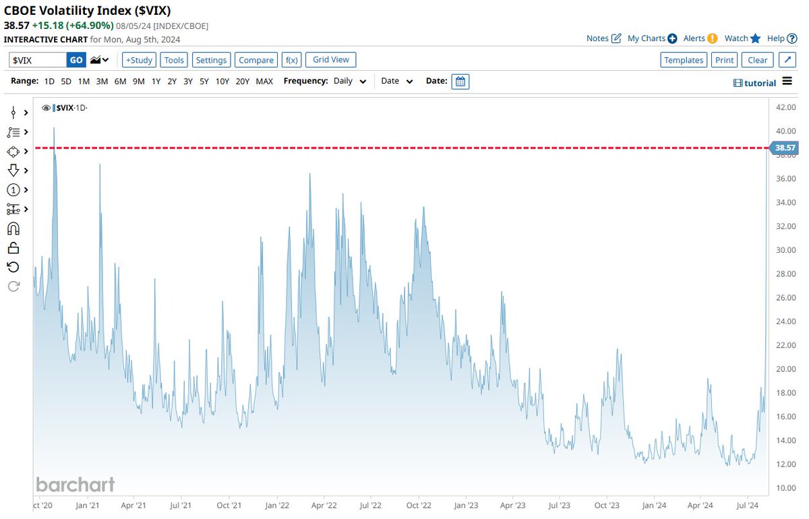Expand arrow next to numbered circle tool

click(26, 190)
